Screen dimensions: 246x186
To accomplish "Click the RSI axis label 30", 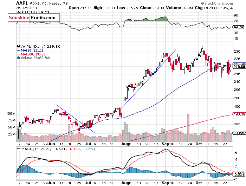I will point(236,33).
